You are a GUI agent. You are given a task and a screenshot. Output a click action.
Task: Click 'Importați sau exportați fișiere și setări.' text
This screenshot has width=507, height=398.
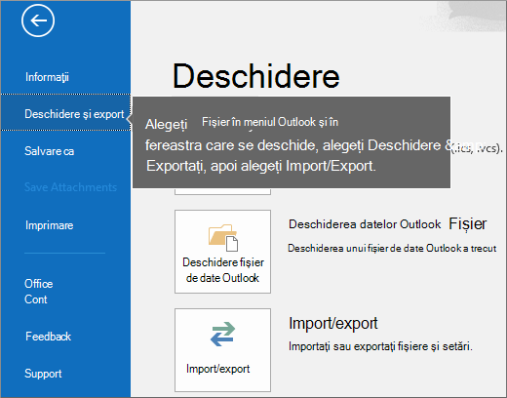[380, 346]
